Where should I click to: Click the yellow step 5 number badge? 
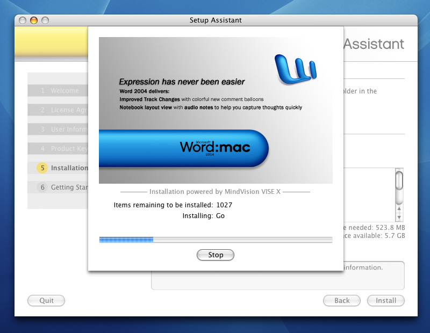point(42,168)
